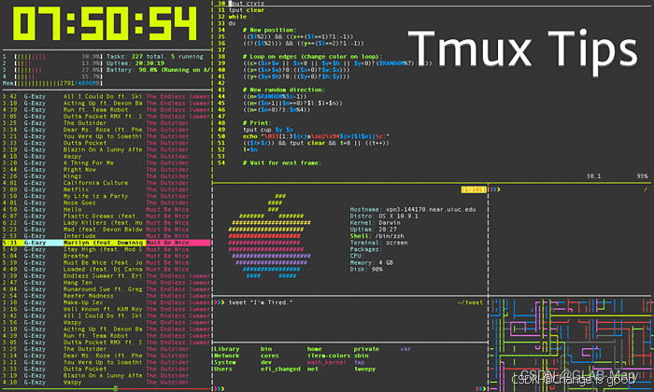Click the '# Print:' comment on line 48

[x=257, y=123]
